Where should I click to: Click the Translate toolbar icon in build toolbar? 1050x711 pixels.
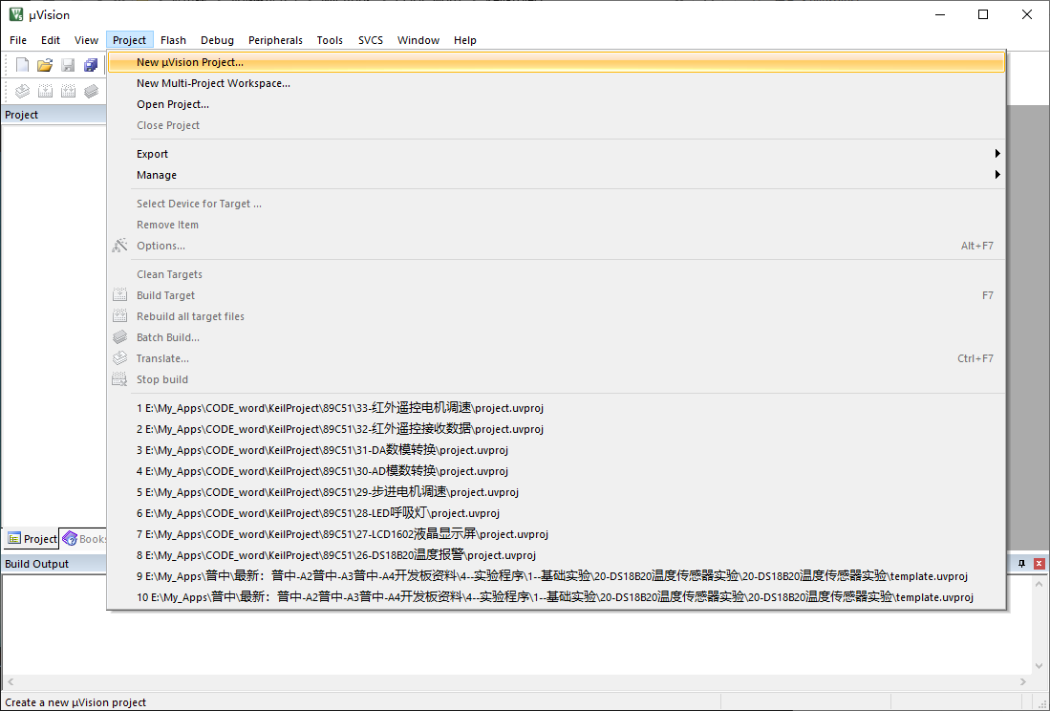(x=22, y=91)
